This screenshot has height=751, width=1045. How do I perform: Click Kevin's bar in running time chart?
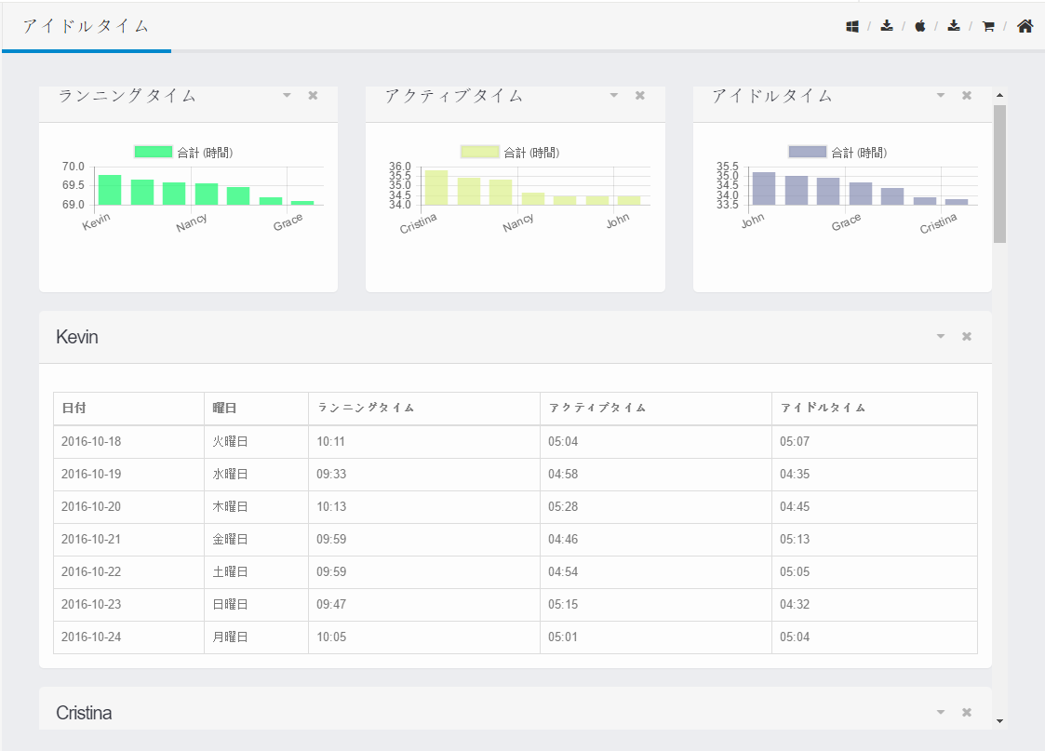pos(110,190)
